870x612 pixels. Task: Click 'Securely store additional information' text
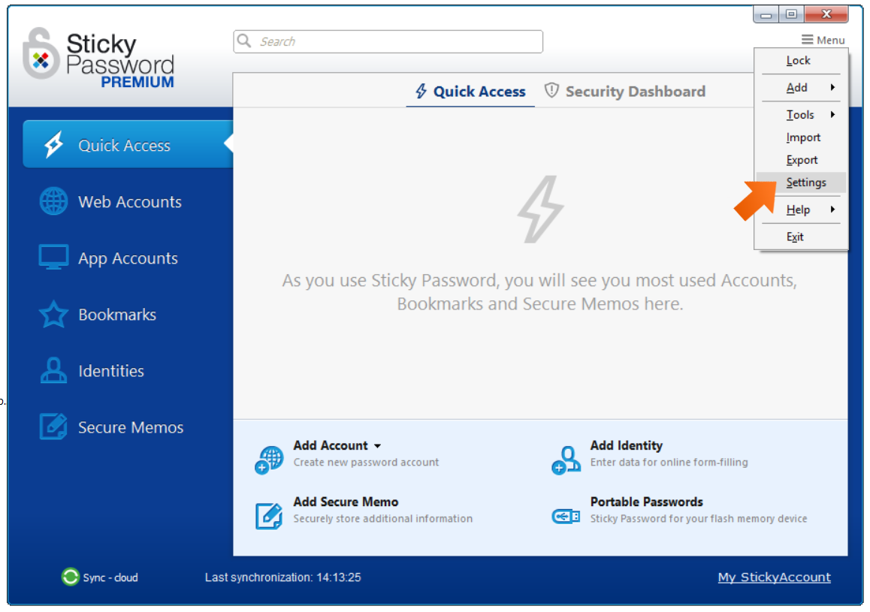383,518
